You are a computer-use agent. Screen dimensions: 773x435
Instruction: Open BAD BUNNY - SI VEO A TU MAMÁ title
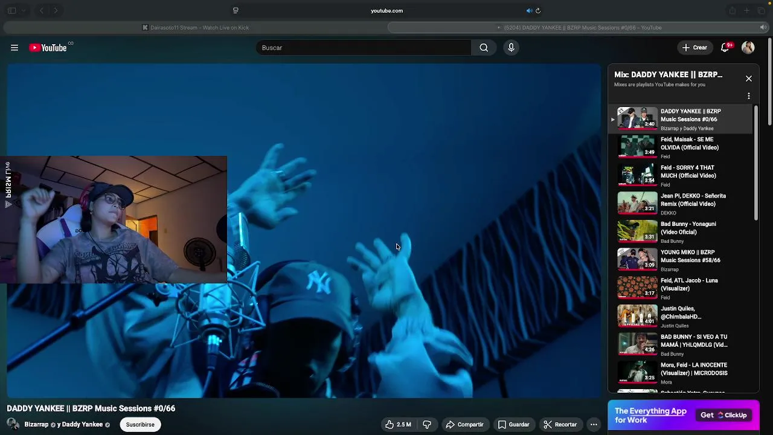pyautogui.click(x=694, y=341)
